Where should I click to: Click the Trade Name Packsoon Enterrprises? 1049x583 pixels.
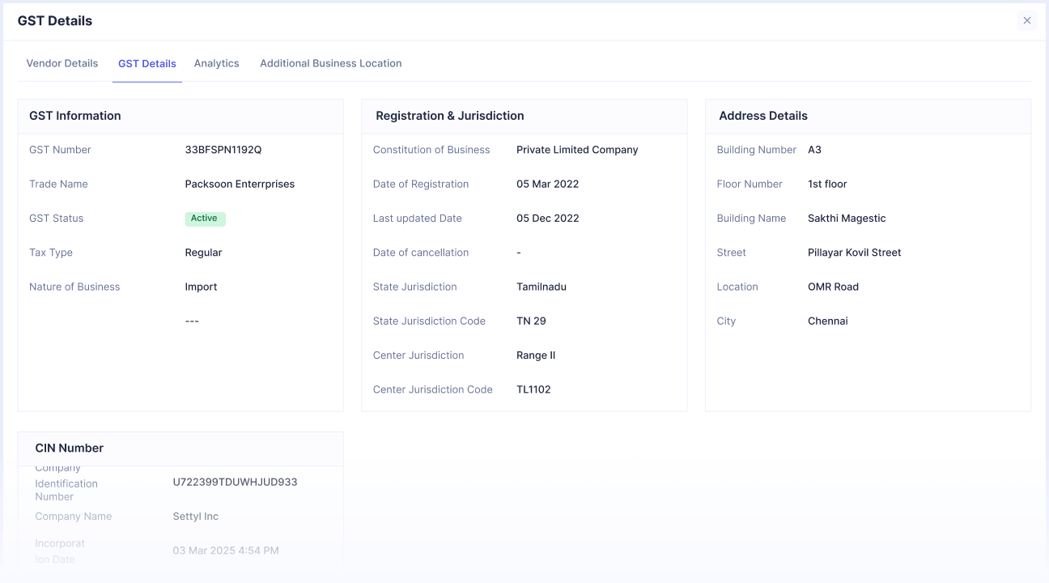[239, 184]
